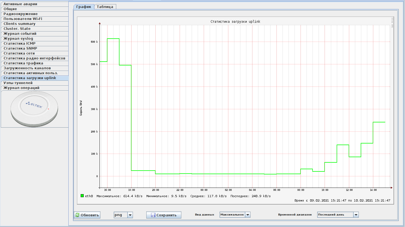Click the 00:00 x-axis time label

click(204, 190)
